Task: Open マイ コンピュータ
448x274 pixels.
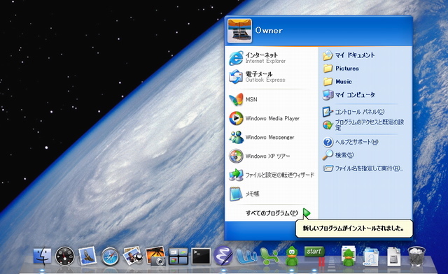Action: (x=349, y=95)
